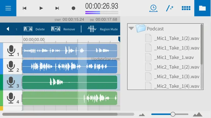The height and width of the screenshot is (118, 211).
Task: Click the Remove region button
Action: pyautogui.click(x=63, y=29)
